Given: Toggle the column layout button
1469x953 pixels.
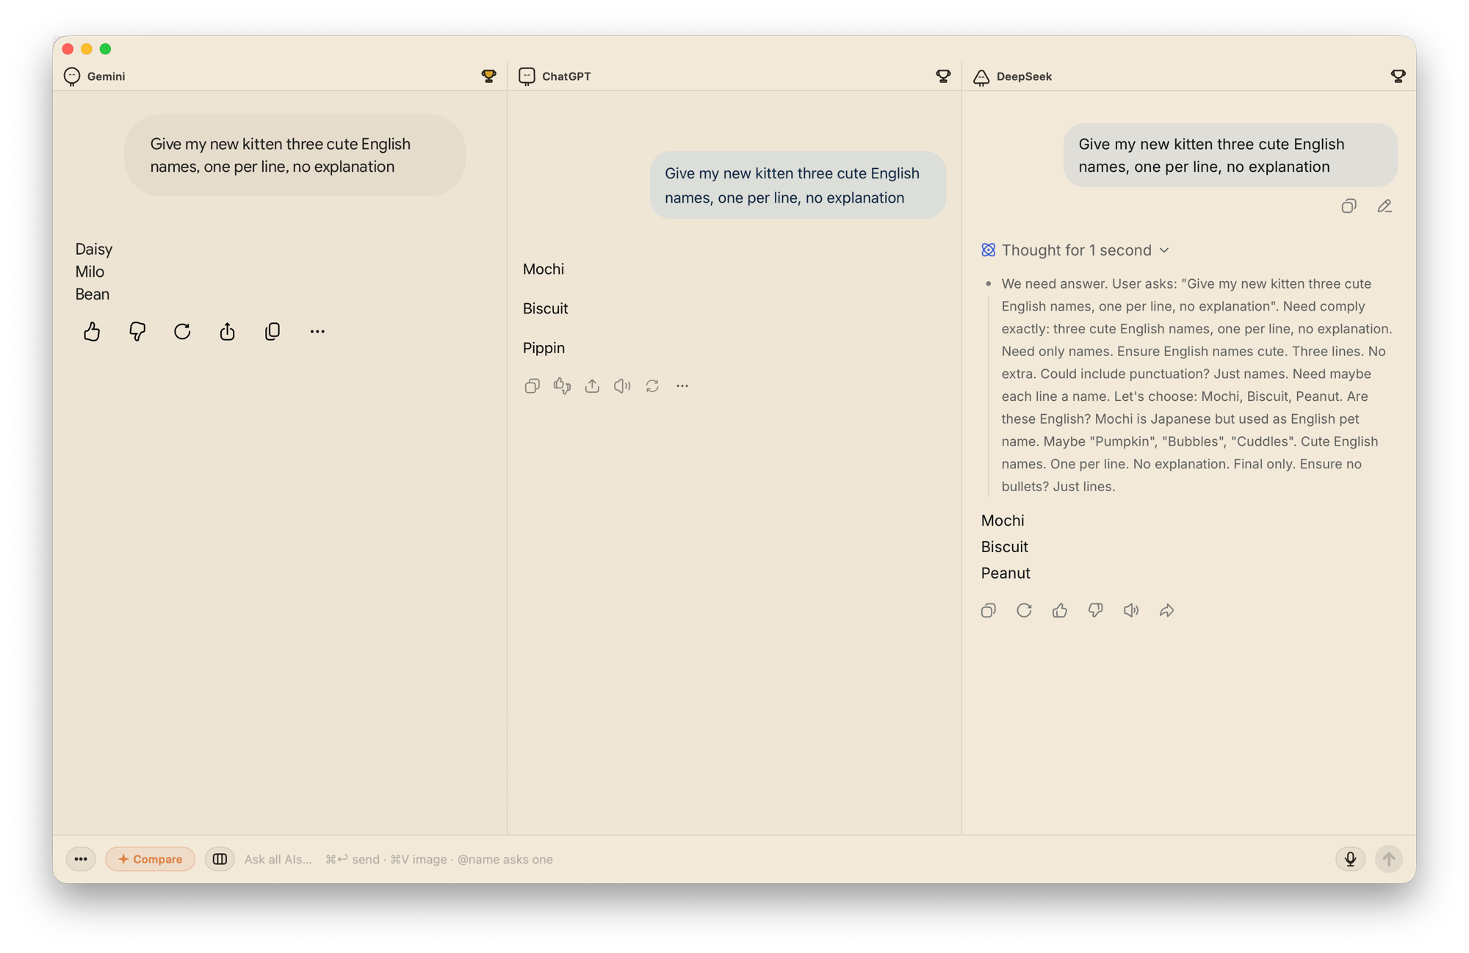Looking at the screenshot, I should tap(220, 858).
